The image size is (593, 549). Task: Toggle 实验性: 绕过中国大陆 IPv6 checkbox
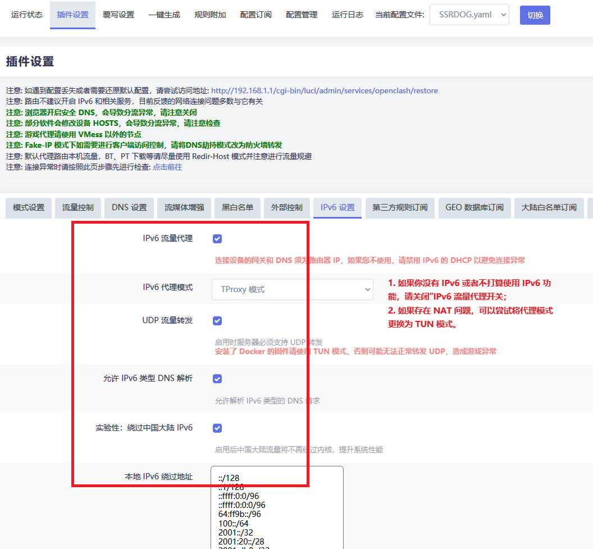coord(217,428)
